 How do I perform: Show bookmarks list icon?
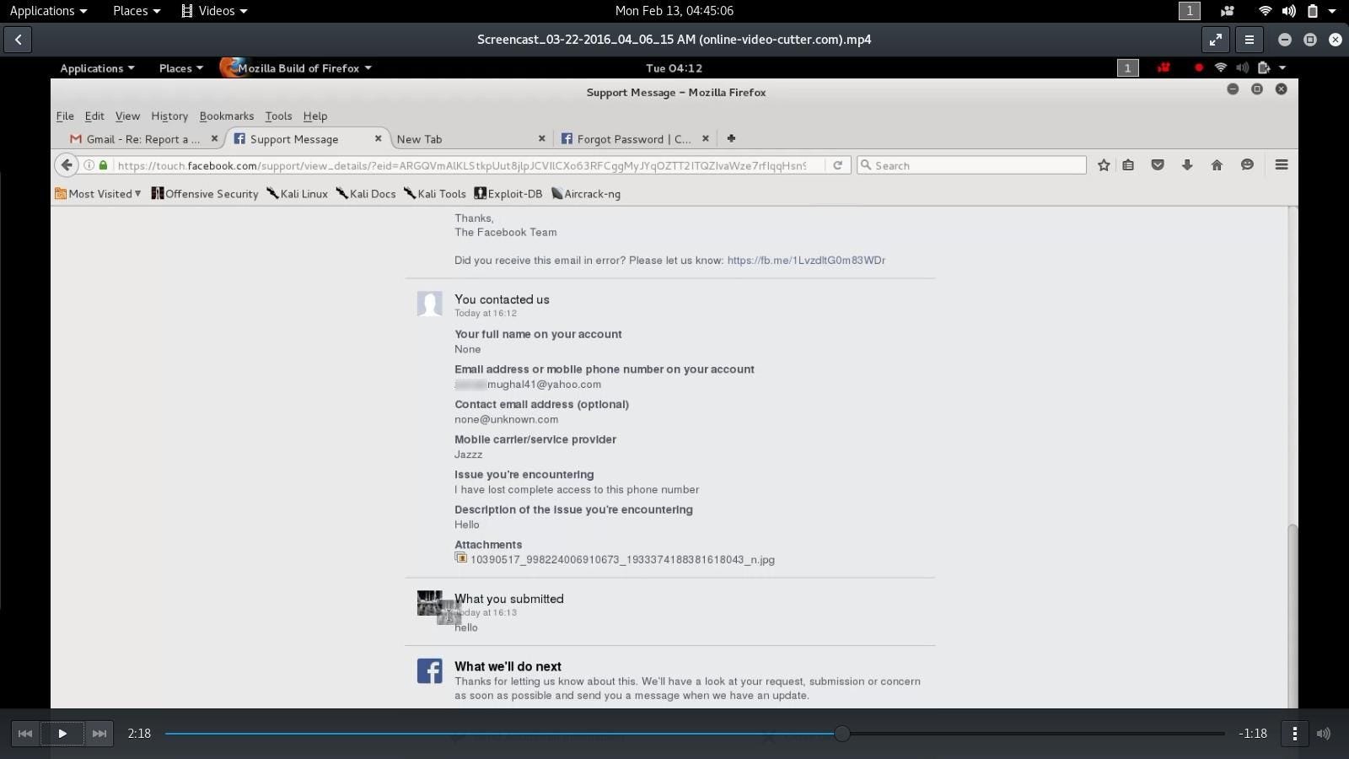(x=1128, y=165)
